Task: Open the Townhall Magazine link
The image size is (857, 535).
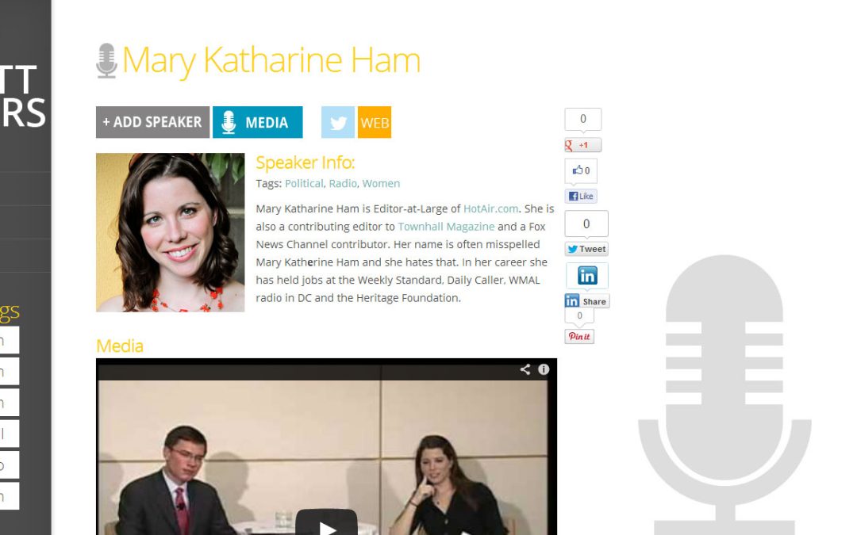Action: pos(446,227)
